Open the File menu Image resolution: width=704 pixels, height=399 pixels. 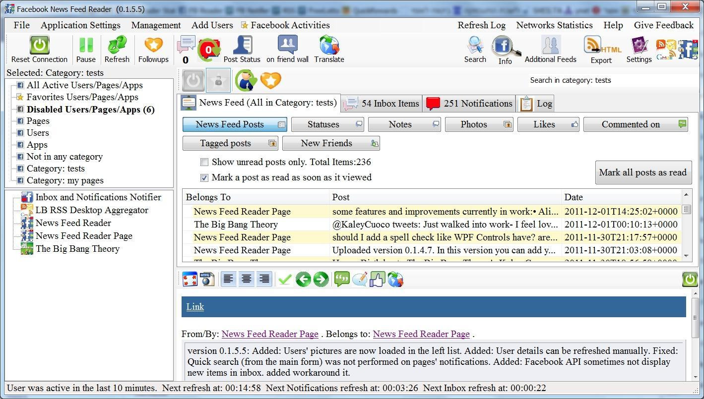22,25
